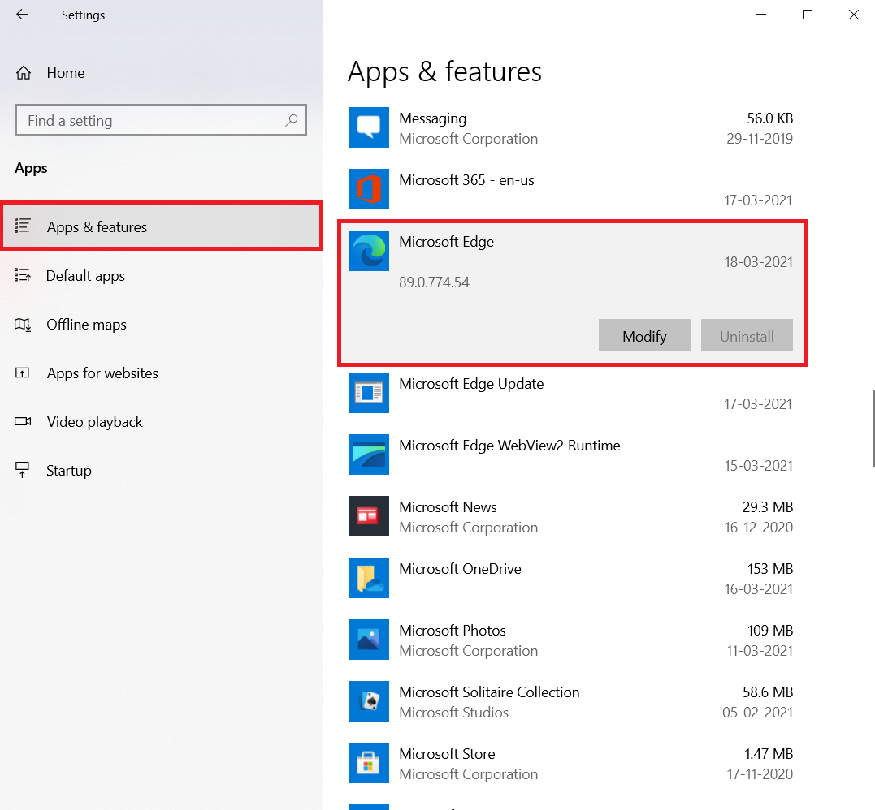Select the Messaging app name
Screen dimensions: 875x810
(x=432, y=118)
